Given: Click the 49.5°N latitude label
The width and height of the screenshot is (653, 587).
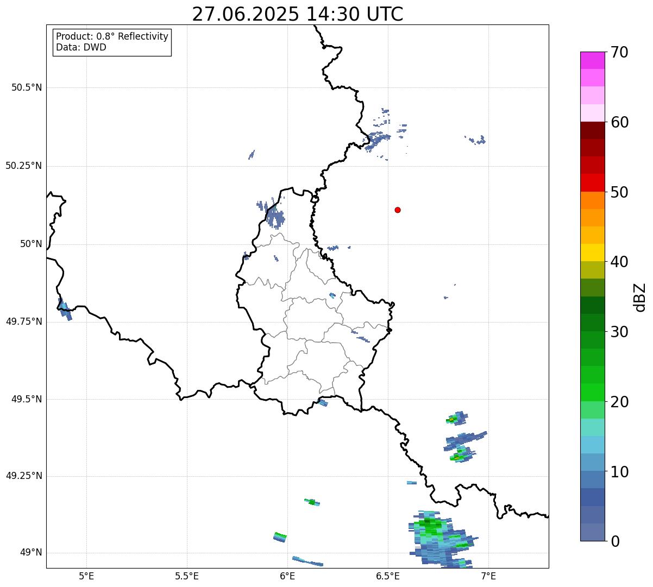Looking at the screenshot, I should 27,399.
